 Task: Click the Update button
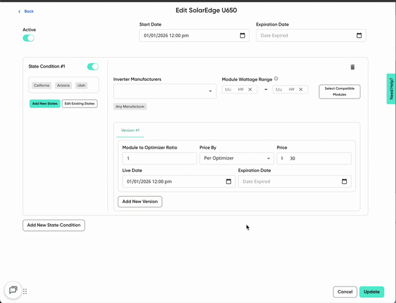coord(372,292)
